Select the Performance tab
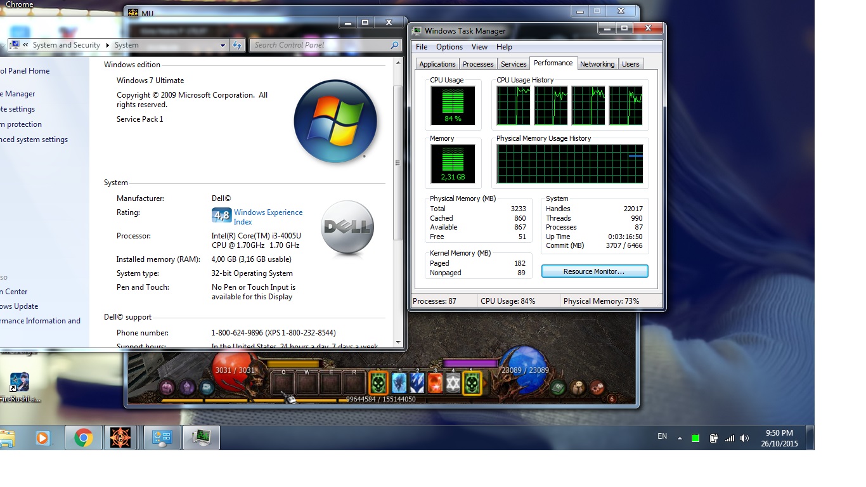The width and height of the screenshot is (866, 487). point(553,63)
